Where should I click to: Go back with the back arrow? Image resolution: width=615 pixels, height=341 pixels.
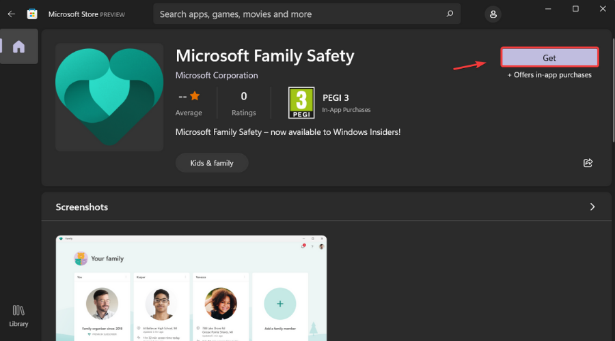[x=12, y=14]
